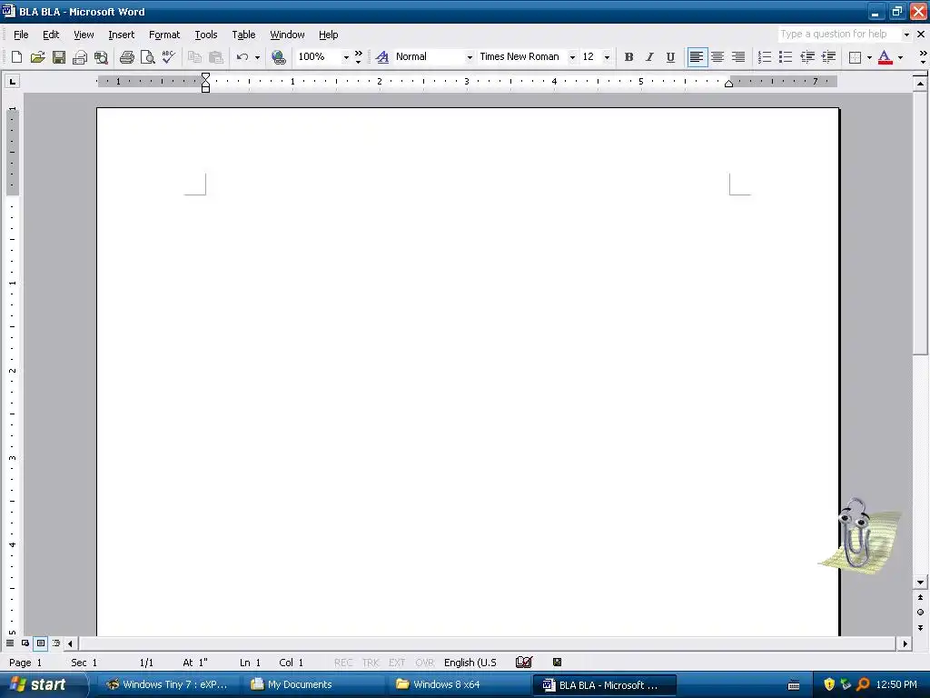Open the font size 12 dropdown
Viewport: 930px width, 698px height.
[607, 57]
